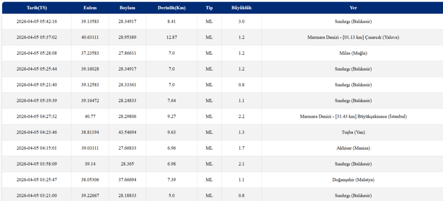443x201 pixels.
Task: Click the Enlem column header
Action: point(90,8)
